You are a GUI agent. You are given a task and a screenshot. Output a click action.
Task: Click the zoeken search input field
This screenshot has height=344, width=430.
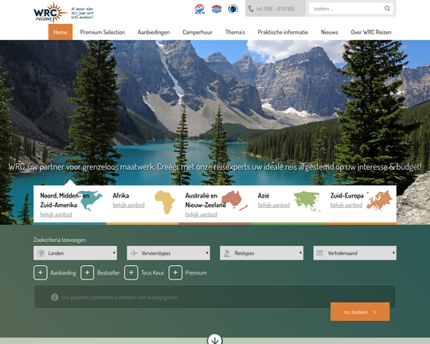347,9
